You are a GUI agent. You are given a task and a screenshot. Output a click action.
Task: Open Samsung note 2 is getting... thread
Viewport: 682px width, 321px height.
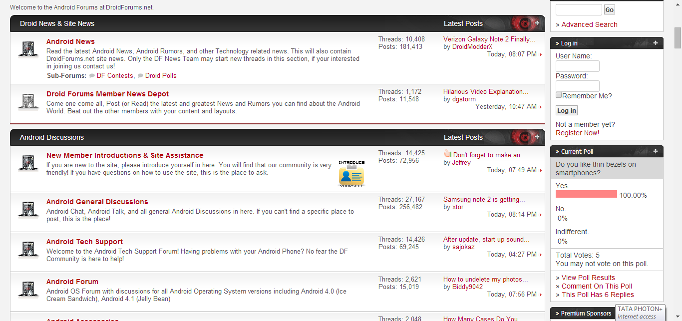[484, 199]
